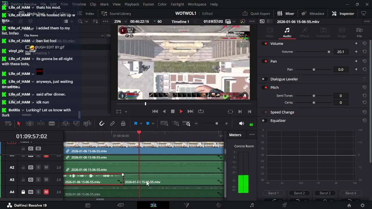Open the timeline proxy mode dropdown arrow
The image size is (372, 209).
[234, 21]
